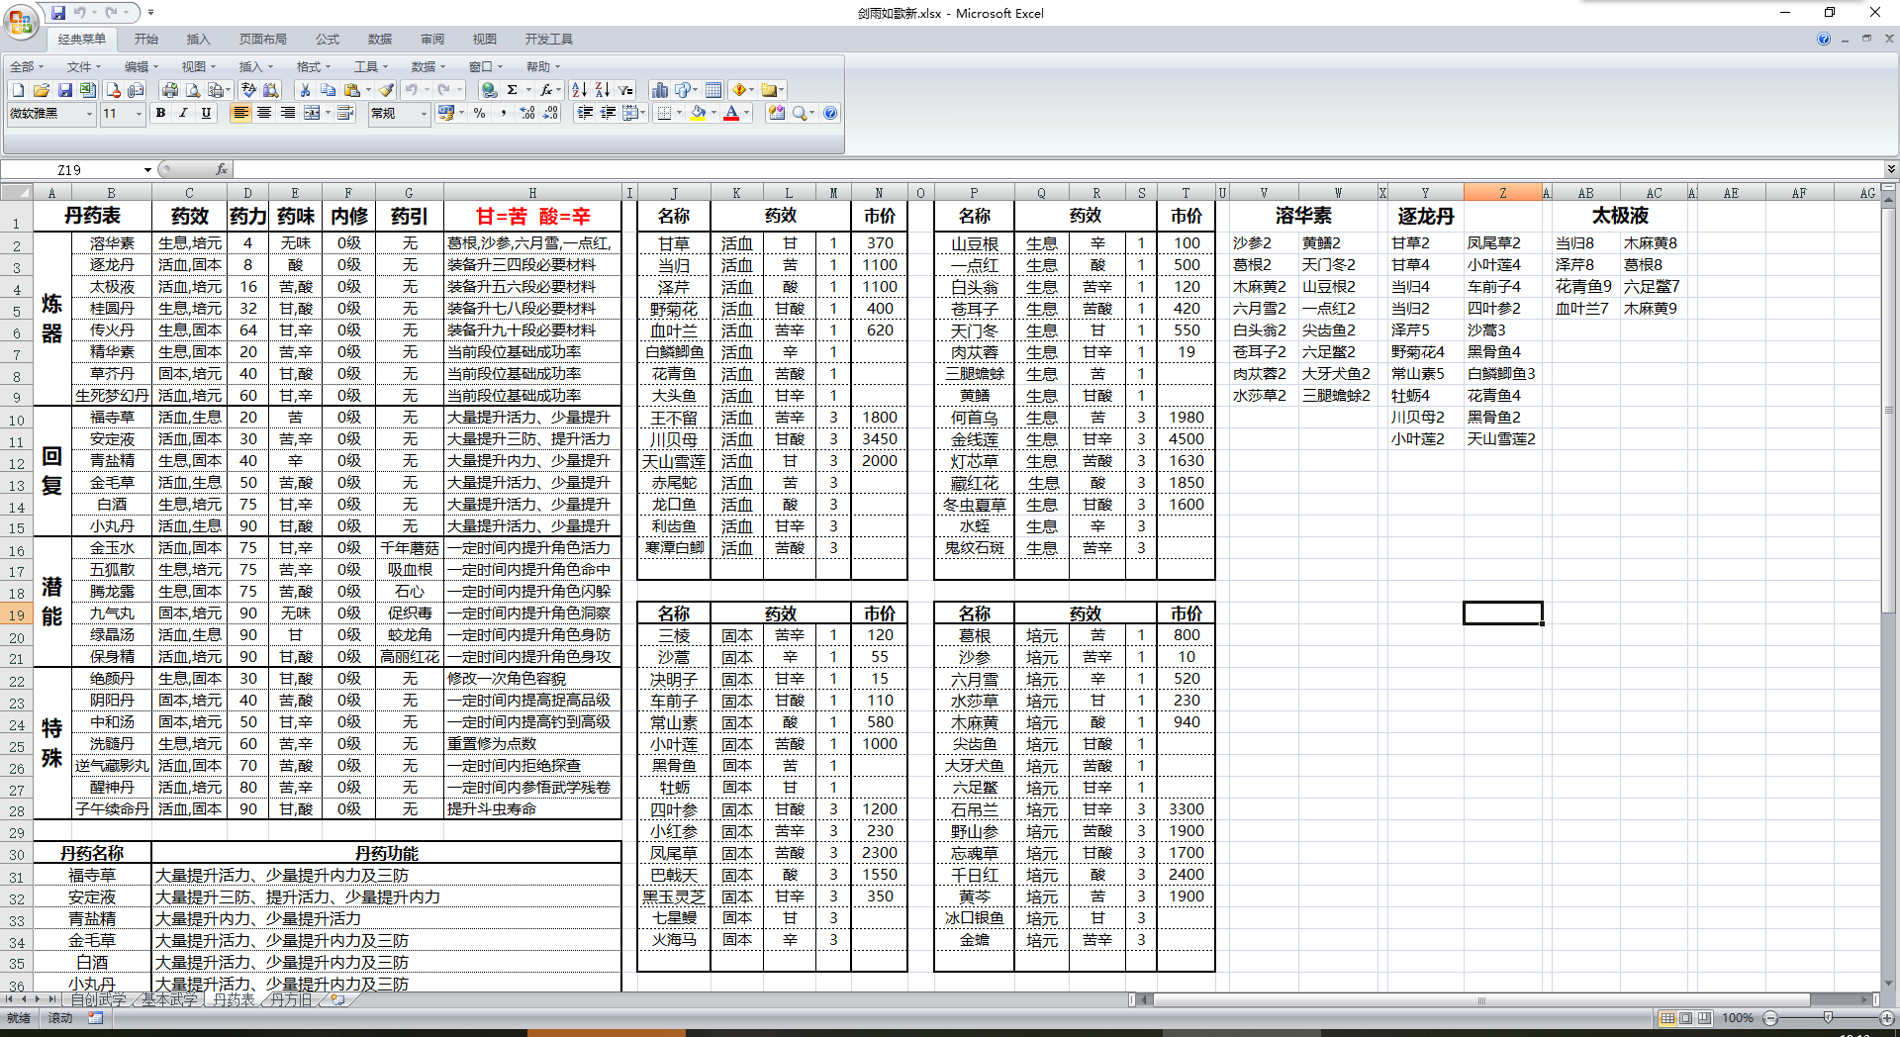Toggle Align Left alignment
This screenshot has width=1900, height=1037.
(240, 114)
